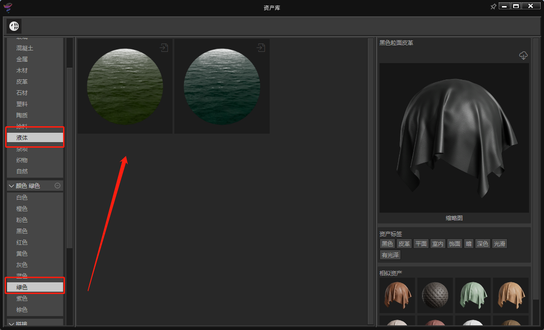Import the teal water material via its corner icon
544x330 pixels.
261,48
